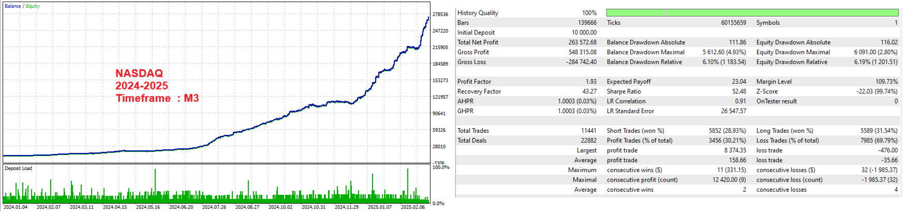The image size is (921, 216).
Task: Select the History Quality 100% value
Action: coord(589,13)
